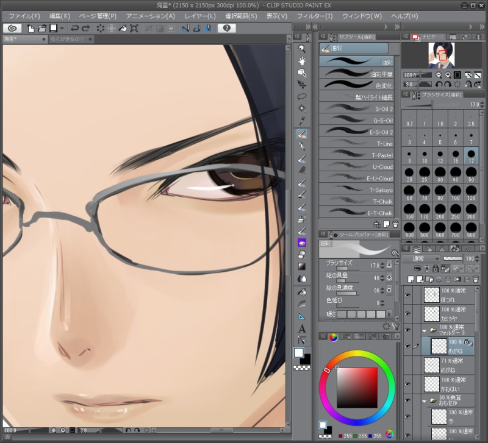Choose brush size 100 preset
This screenshot has width=488, height=443.
point(456,193)
